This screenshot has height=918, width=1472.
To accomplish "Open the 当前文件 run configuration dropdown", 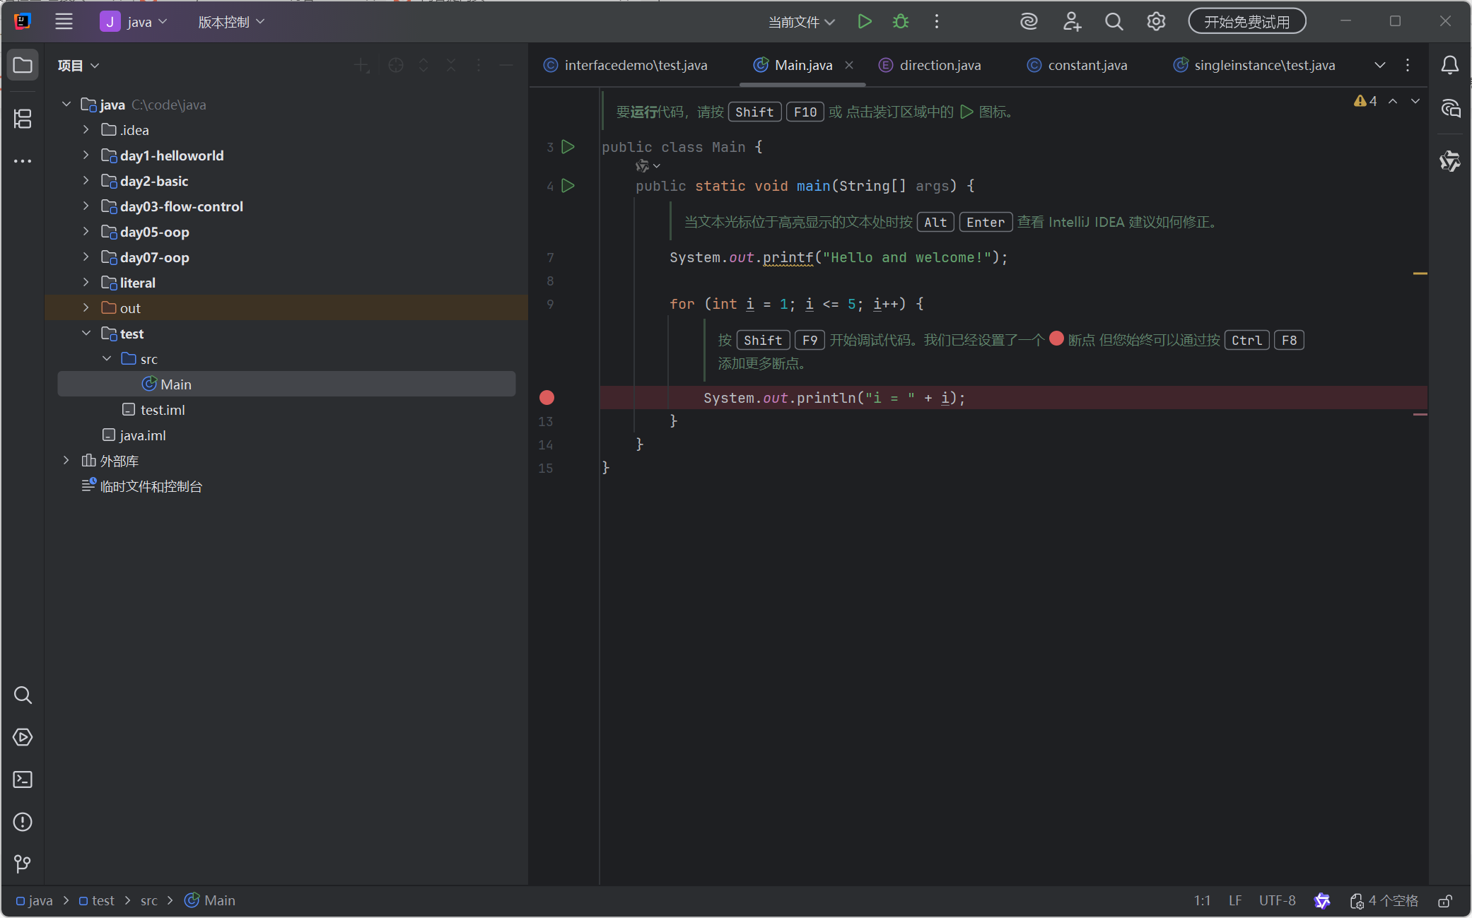I will pos(802,22).
